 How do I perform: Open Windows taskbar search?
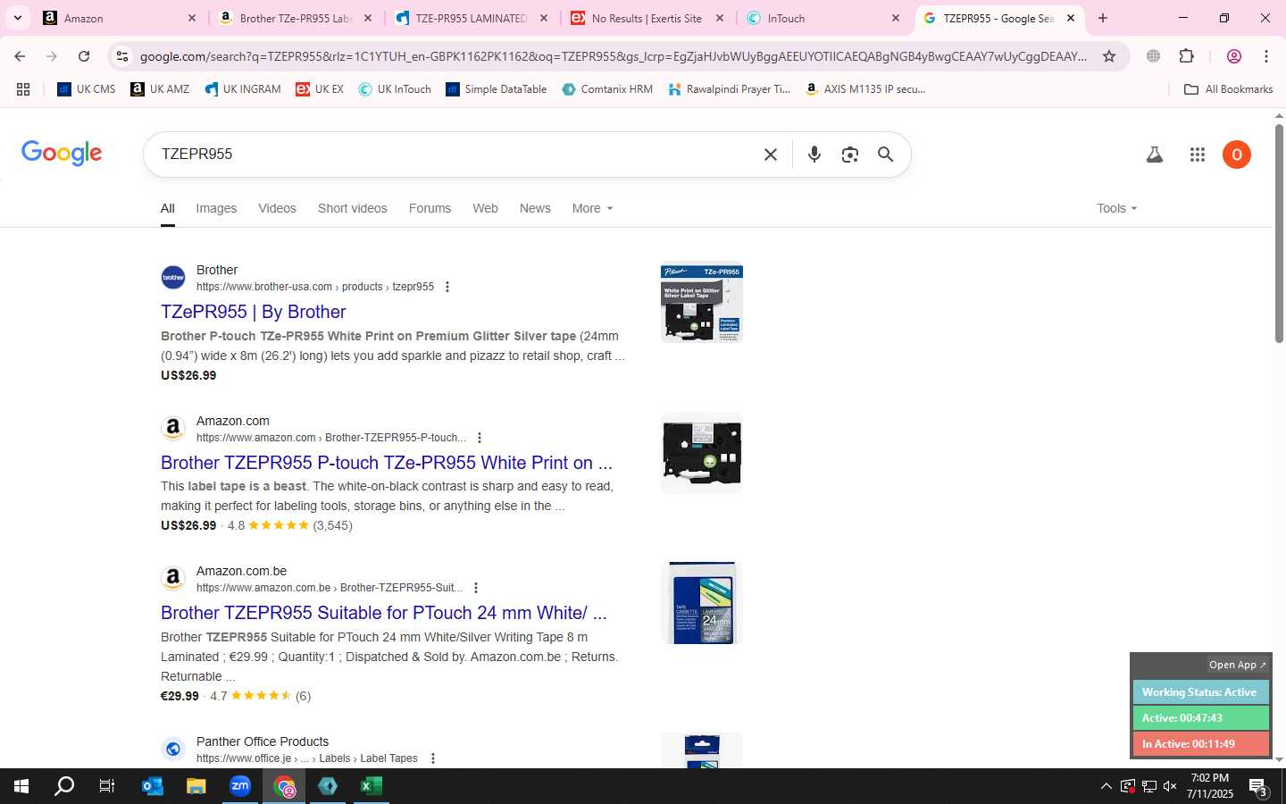[x=64, y=786]
